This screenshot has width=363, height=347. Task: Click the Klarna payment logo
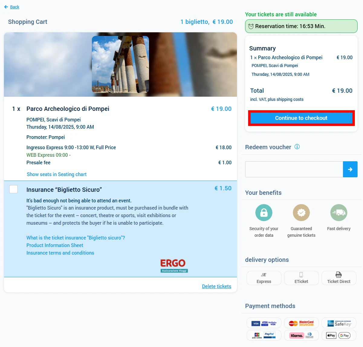pos(297,336)
